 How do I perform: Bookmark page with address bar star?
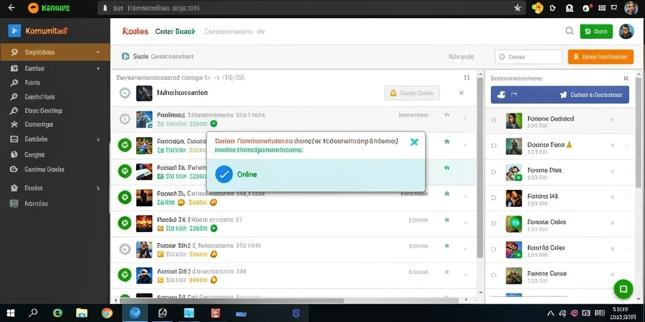518,8
